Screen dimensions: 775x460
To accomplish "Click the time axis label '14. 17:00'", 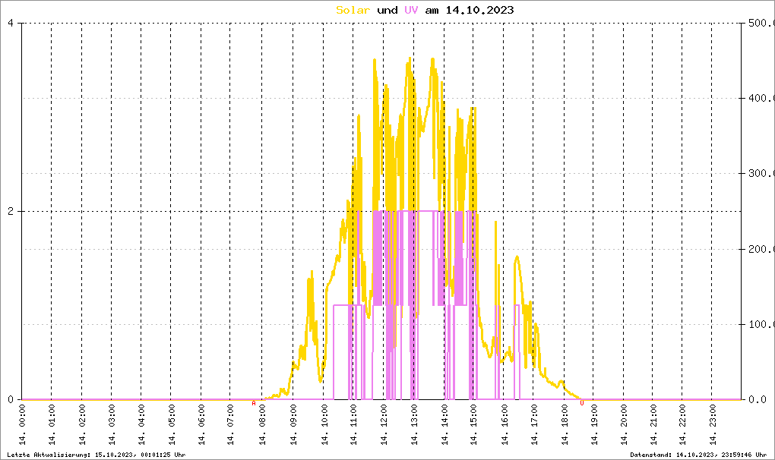I will [x=534, y=425].
